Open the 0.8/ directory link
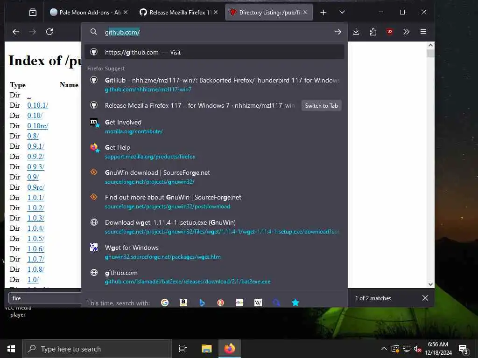This screenshot has width=478, height=358. pyautogui.click(x=33, y=136)
